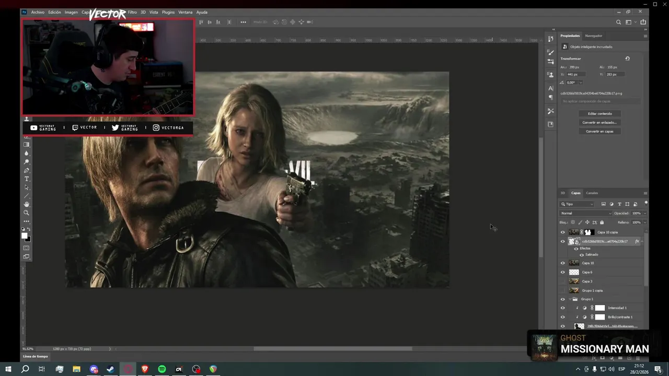Select the Hand tool

click(x=27, y=204)
